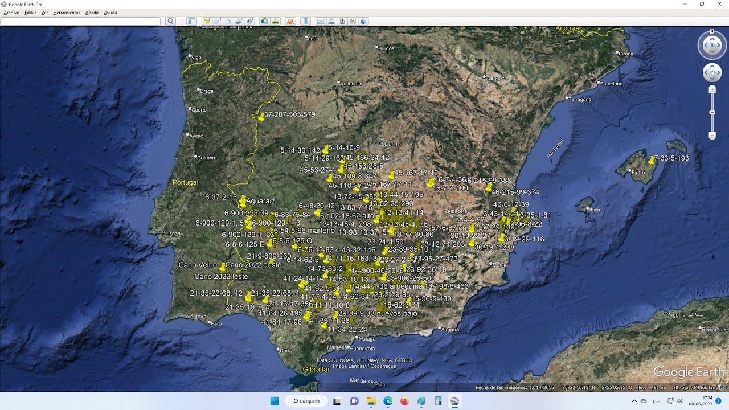Viewport: 729px width, 410px height.
Task: Open Calculator from taskbar
Action: 438,401
